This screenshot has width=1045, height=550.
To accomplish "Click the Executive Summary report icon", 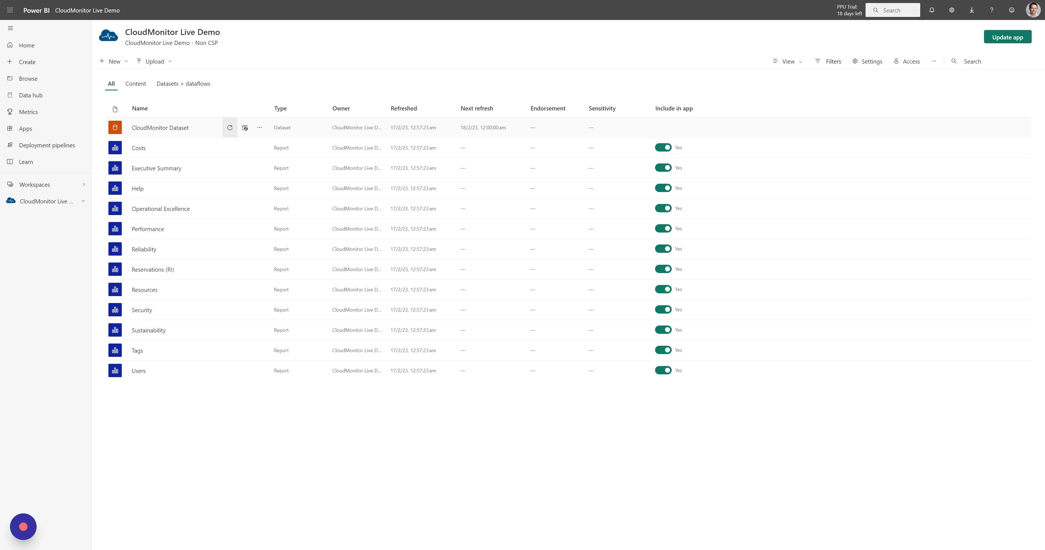I will pos(115,168).
